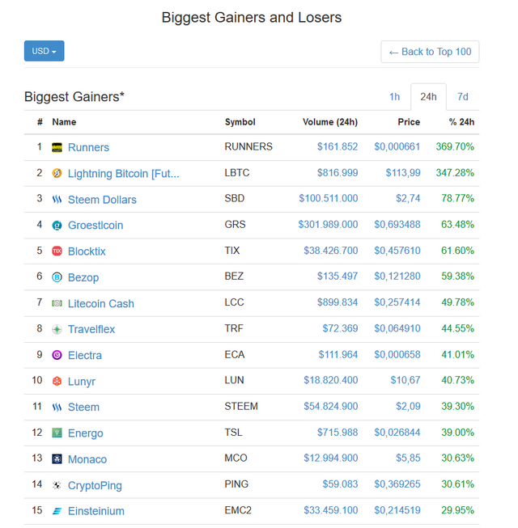Click the Lightning Bitcoin coin icon
518x528 pixels.
[x=57, y=173]
